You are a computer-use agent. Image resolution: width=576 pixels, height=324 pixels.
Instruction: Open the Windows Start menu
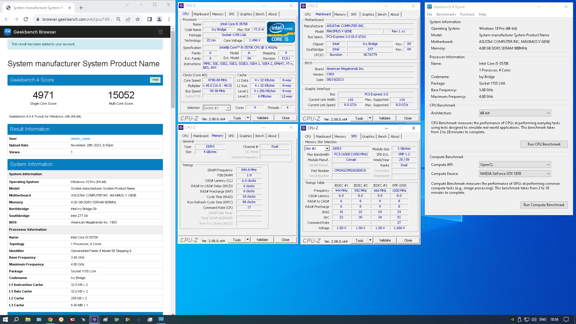point(5,319)
